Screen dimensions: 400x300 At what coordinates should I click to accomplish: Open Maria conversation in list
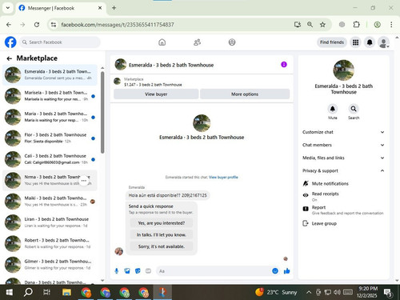pos(50,117)
